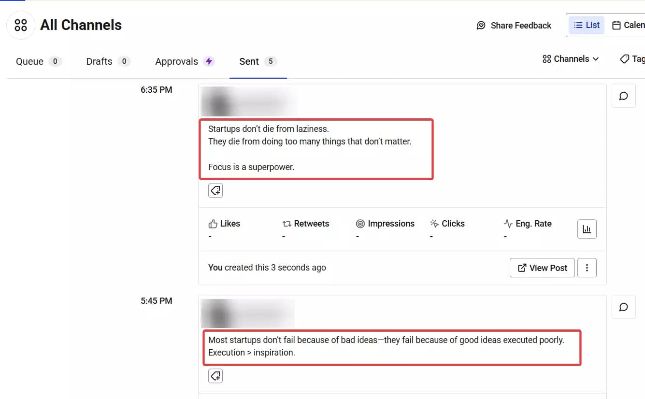Click the Retweets metric label
This screenshot has height=399, width=645.
(306, 224)
